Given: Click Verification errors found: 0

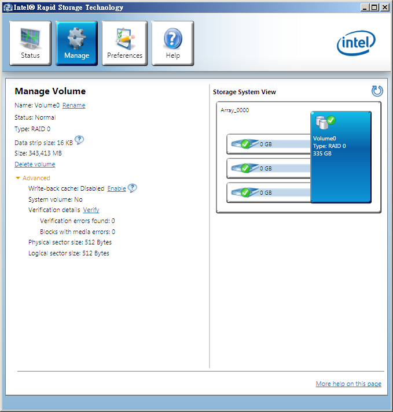Looking at the screenshot, I should coord(78,221).
